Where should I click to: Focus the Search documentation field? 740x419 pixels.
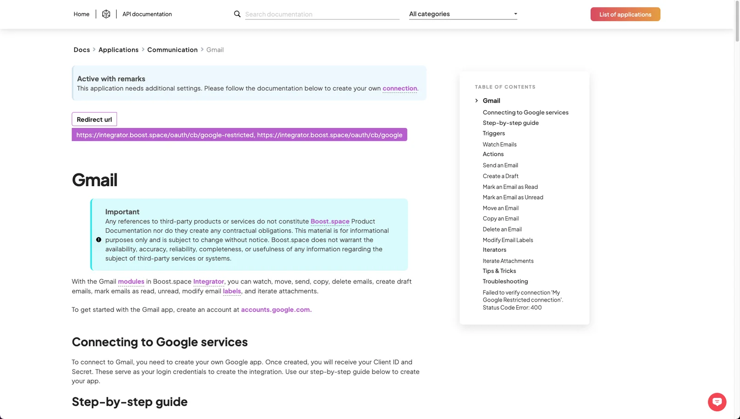point(322,14)
